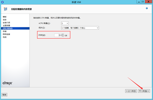The width and height of the screenshot is (153, 100).
Task: Click the 上一步 previous button
Action: coord(131,91)
